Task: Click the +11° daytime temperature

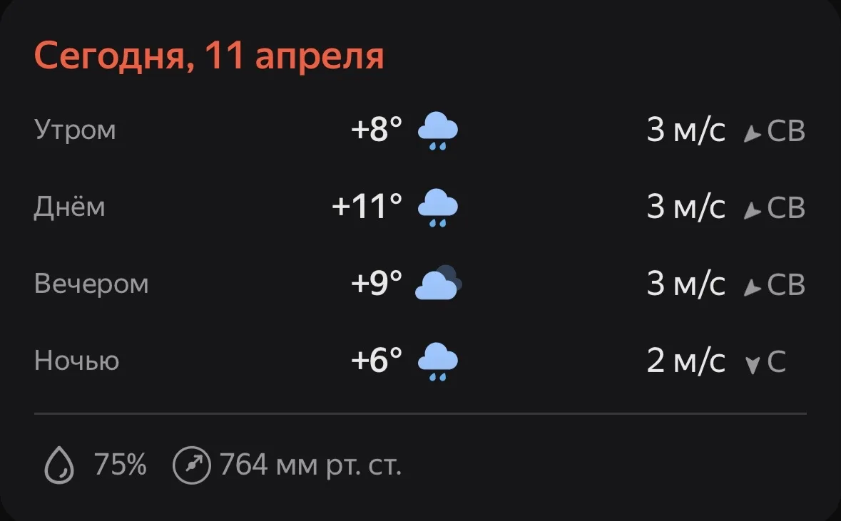Action: [367, 207]
